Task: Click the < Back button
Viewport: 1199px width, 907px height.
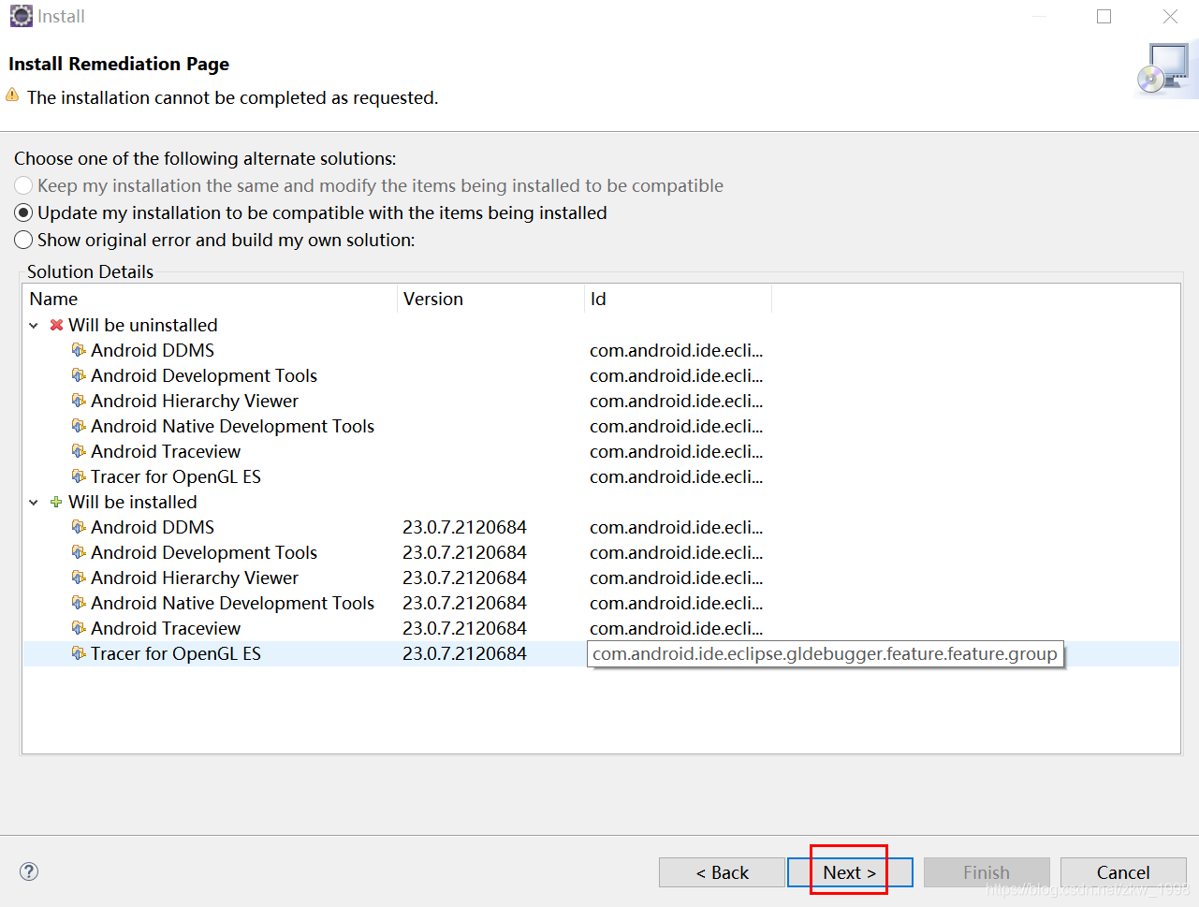Action: click(x=722, y=872)
